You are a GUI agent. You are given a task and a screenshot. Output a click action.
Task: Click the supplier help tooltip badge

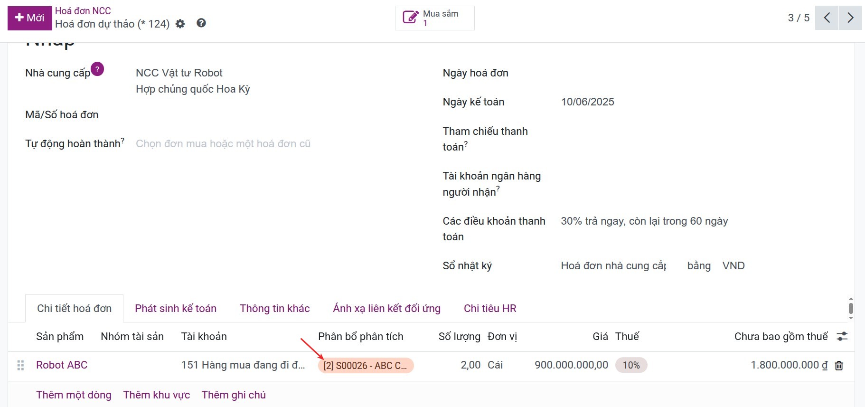tap(97, 69)
